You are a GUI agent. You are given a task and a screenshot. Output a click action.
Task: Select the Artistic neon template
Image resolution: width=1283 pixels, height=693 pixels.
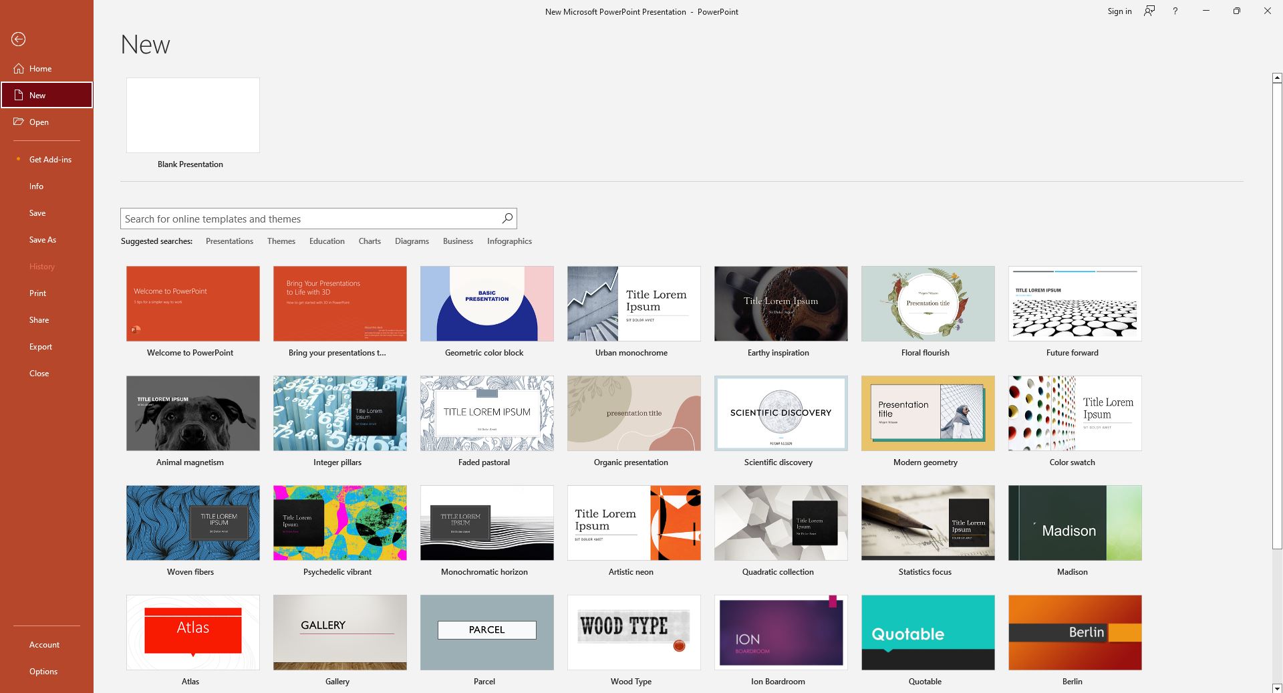point(634,523)
